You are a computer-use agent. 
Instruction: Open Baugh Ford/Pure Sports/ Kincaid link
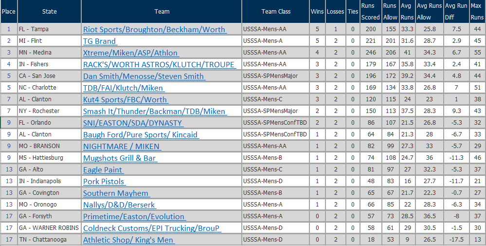click(x=141, y=134)
